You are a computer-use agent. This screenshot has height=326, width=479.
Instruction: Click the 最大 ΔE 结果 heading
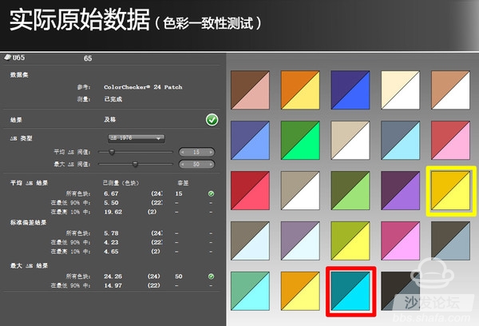pos(29,266)
